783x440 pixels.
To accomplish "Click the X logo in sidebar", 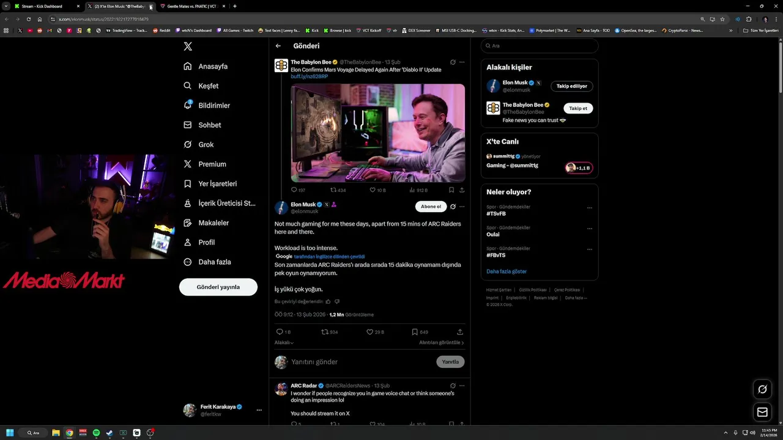I will 188,46.
